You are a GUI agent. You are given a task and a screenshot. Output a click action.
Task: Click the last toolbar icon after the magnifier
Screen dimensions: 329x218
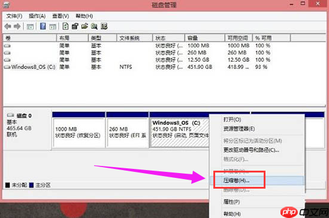[x=104, y=26]
